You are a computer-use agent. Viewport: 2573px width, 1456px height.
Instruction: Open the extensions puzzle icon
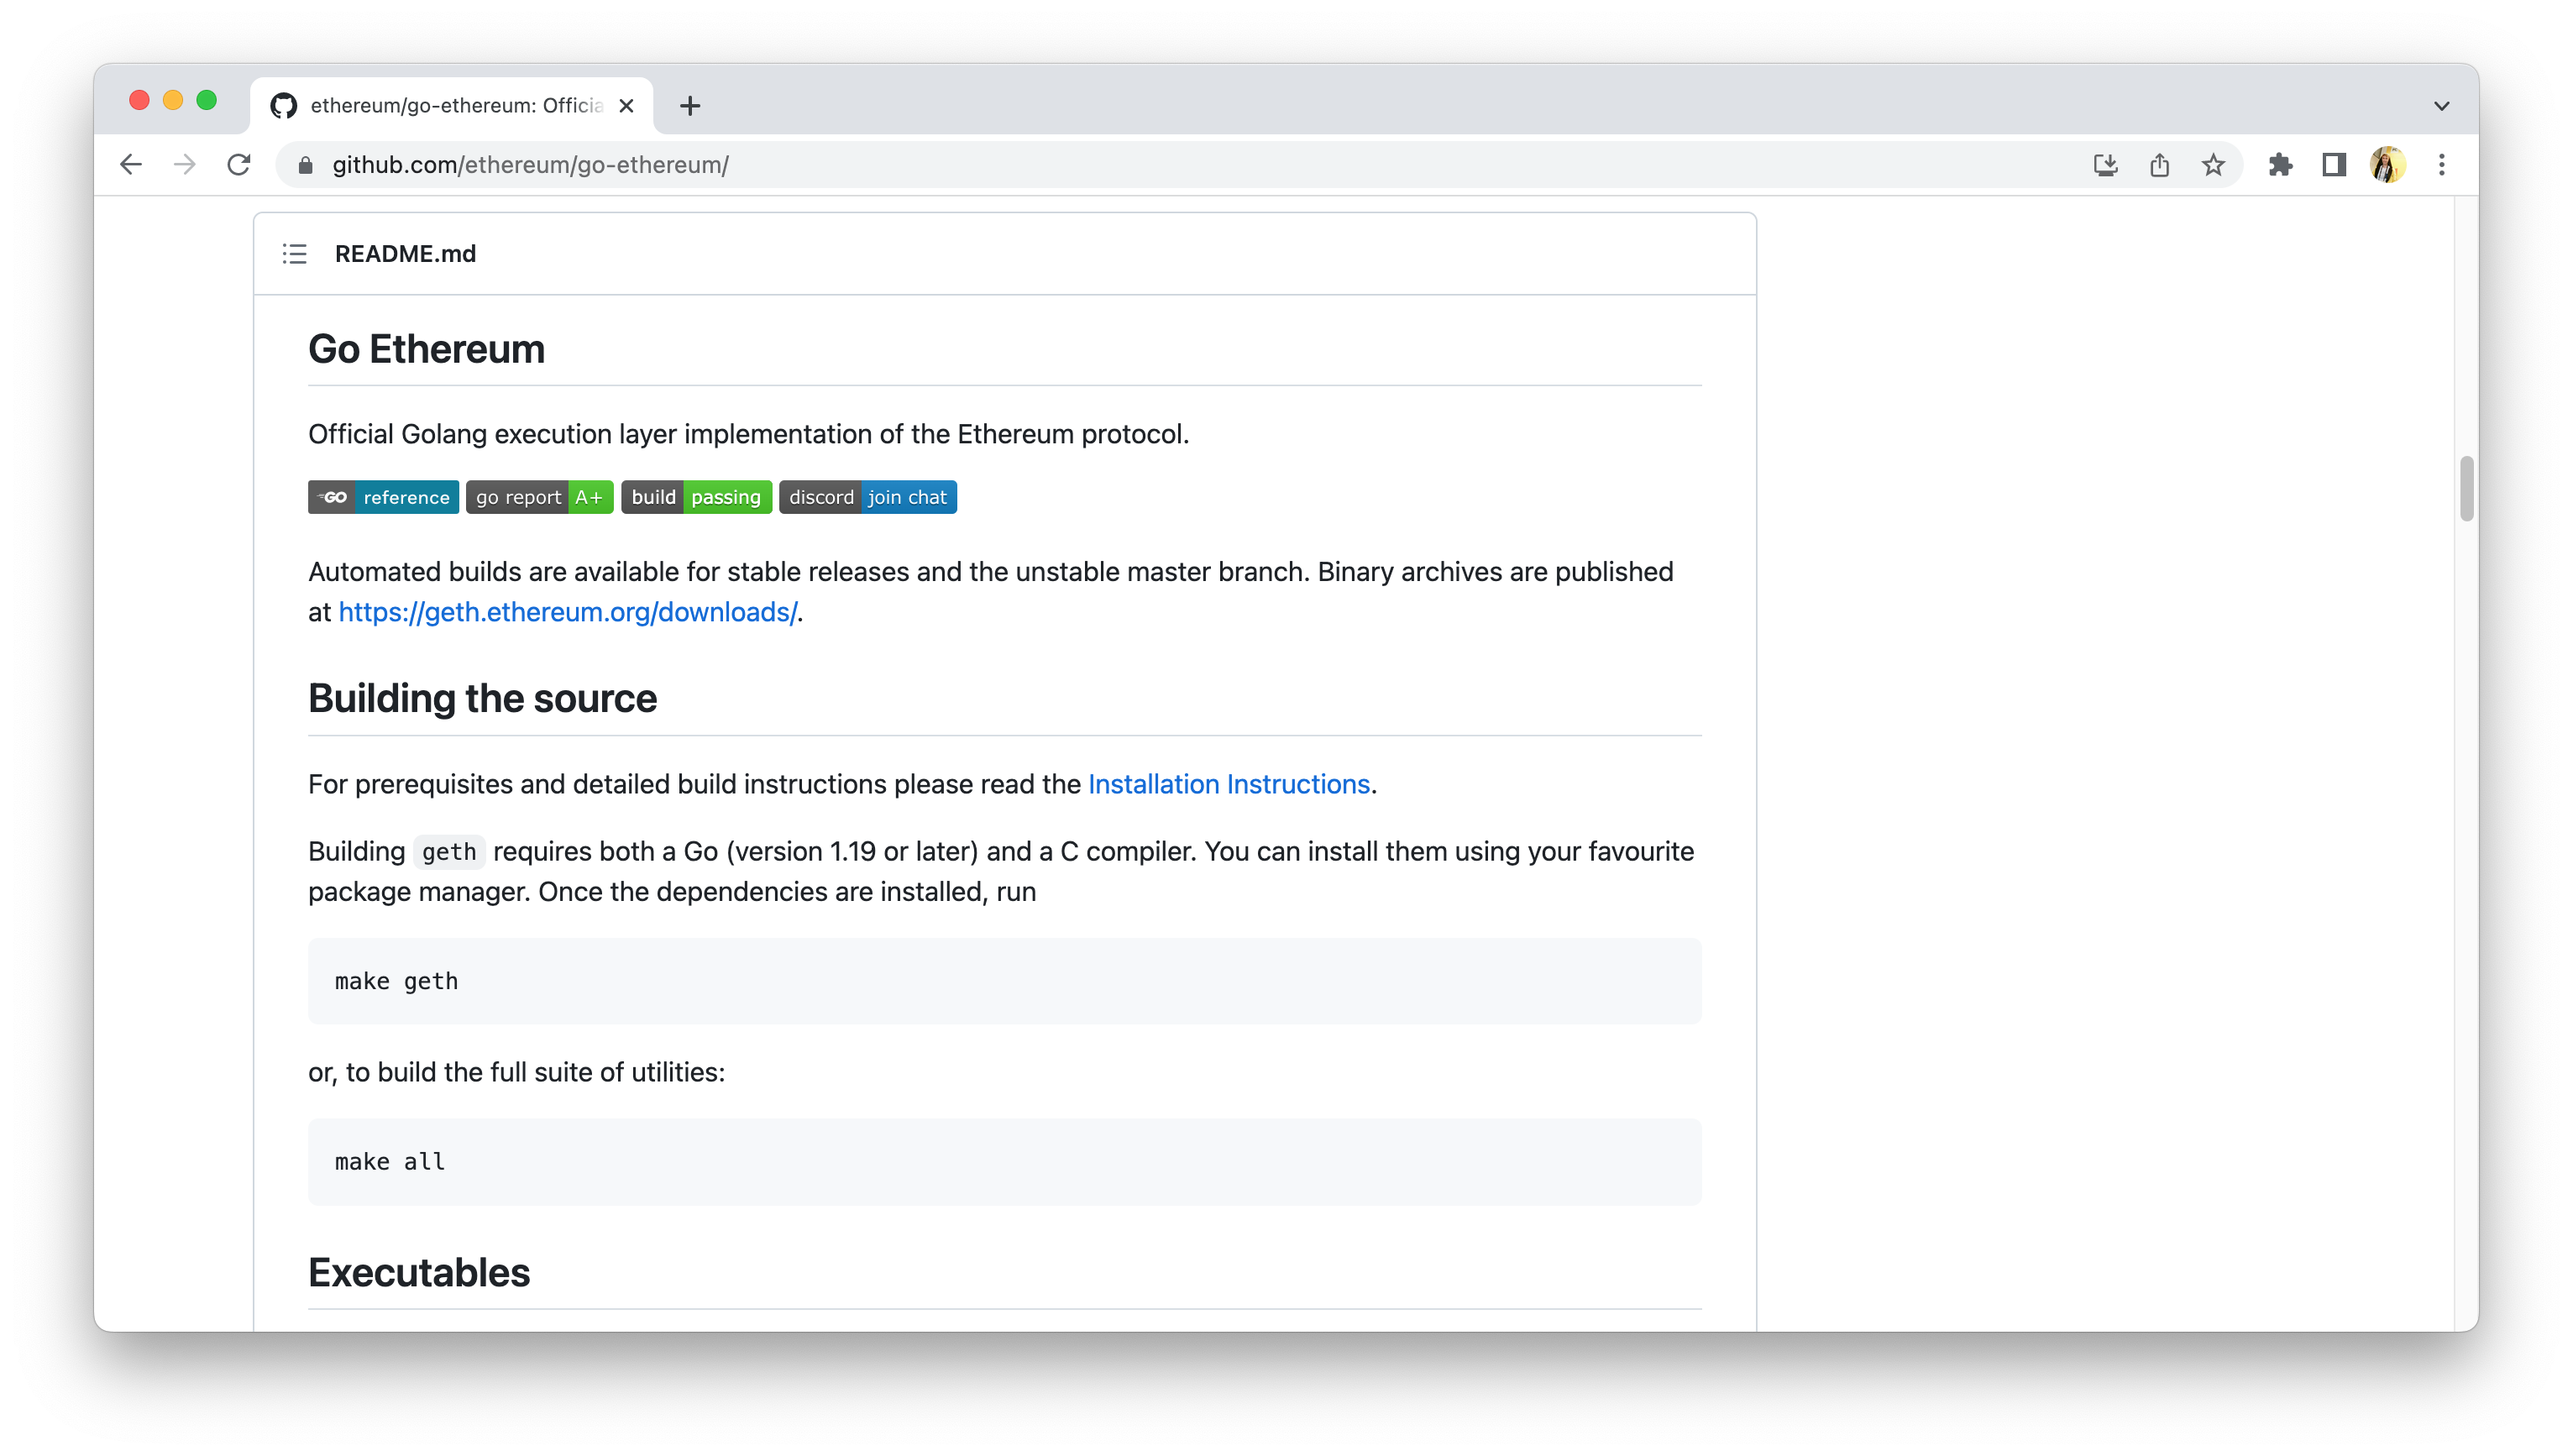tap(2280, 165)
